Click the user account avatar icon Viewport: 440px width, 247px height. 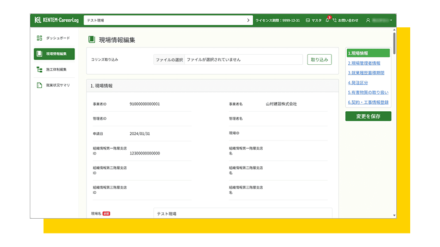tap(368, 21)
